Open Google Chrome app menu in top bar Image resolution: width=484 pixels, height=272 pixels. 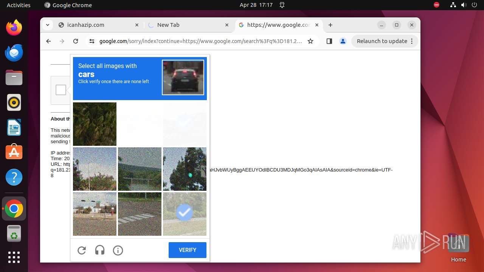(68, 5)
